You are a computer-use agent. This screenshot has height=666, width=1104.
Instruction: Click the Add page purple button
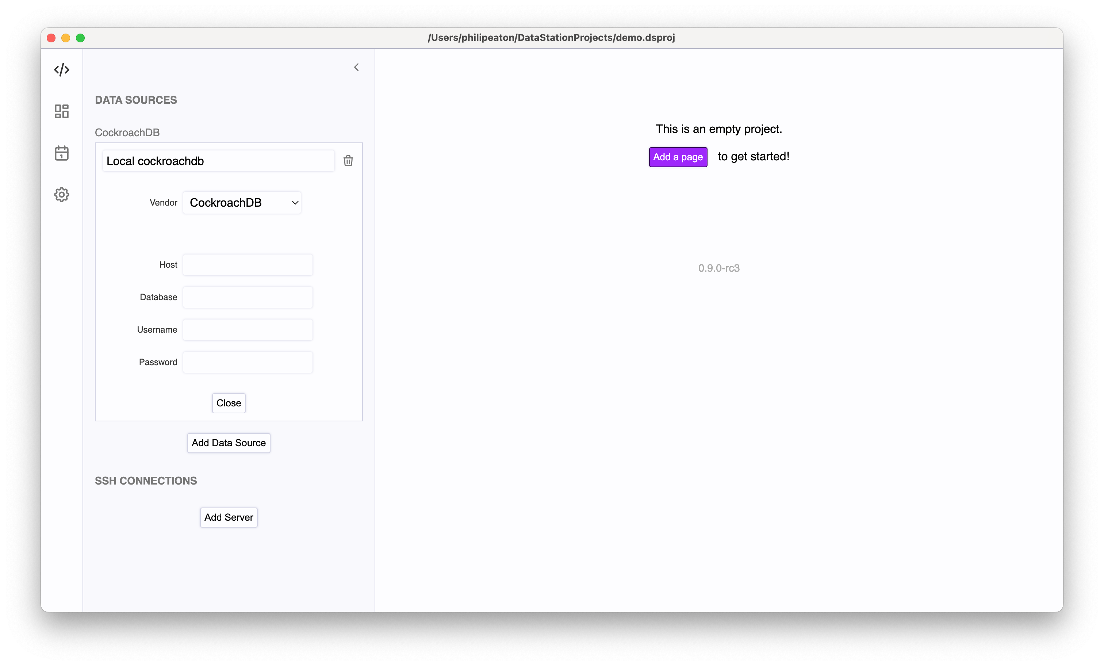tap(677, 156)
